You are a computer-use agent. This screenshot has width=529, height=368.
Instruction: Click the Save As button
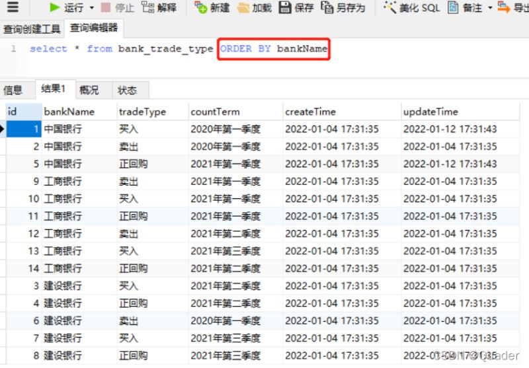[x=343, y=7]
